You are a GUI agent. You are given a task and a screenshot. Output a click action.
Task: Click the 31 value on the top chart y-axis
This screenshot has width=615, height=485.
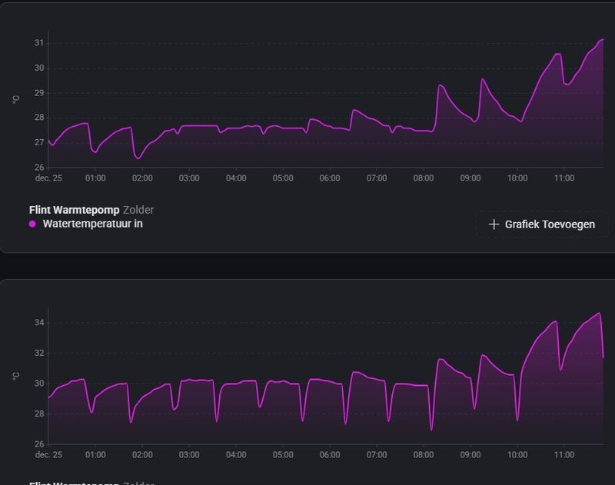(x=39, y=43)
